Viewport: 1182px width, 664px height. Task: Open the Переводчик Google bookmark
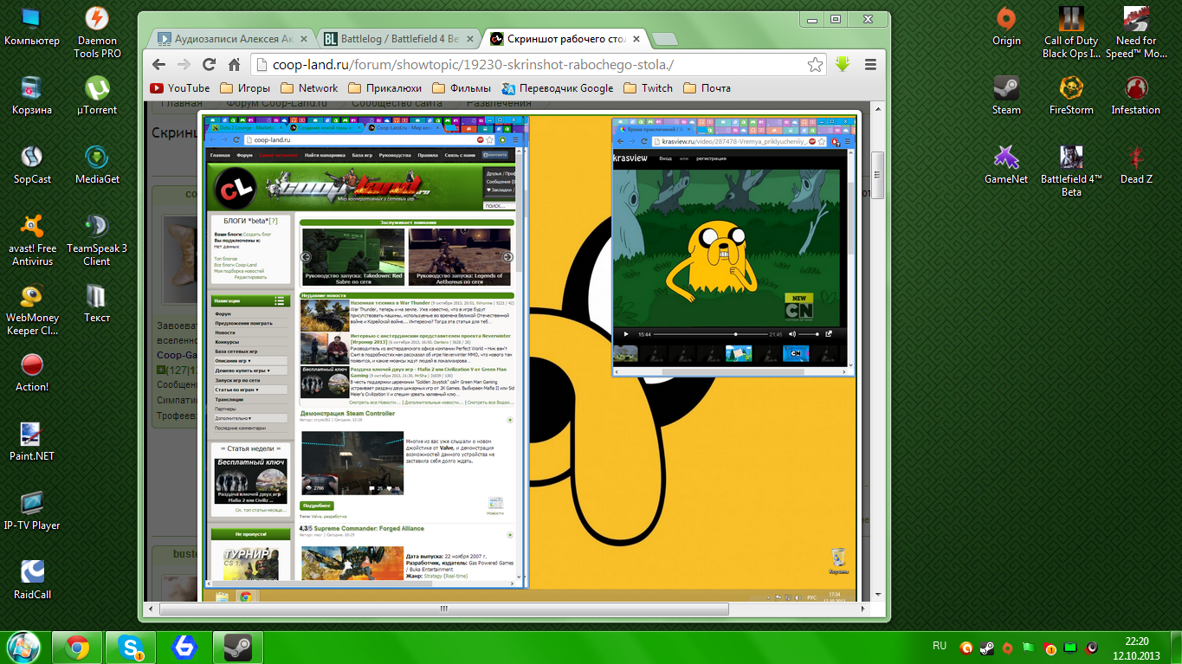click(557, 88)
